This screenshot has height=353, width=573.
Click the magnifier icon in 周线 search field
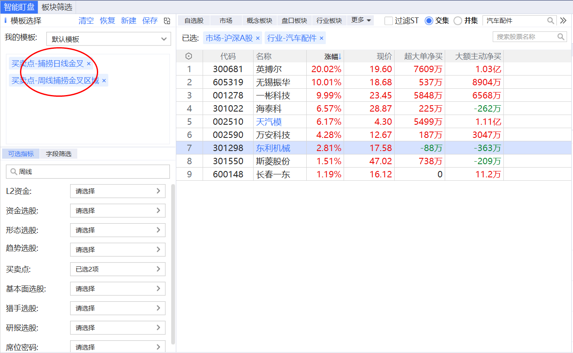tap(14, 172)
